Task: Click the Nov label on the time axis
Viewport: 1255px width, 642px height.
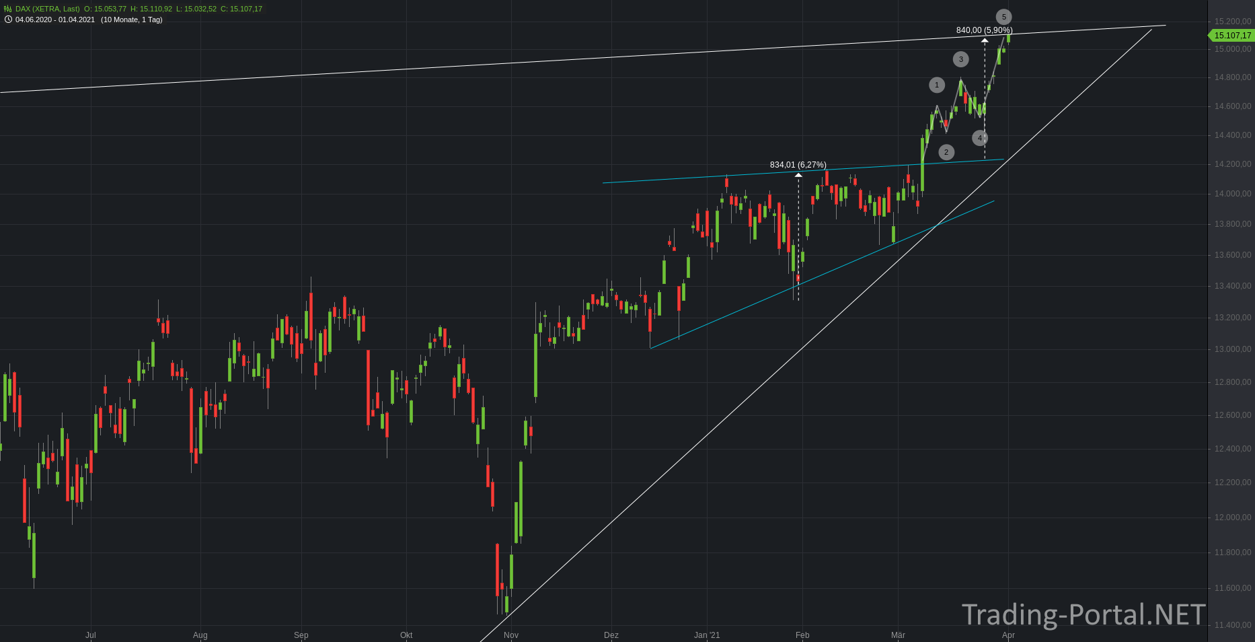Action: [511, 635]
